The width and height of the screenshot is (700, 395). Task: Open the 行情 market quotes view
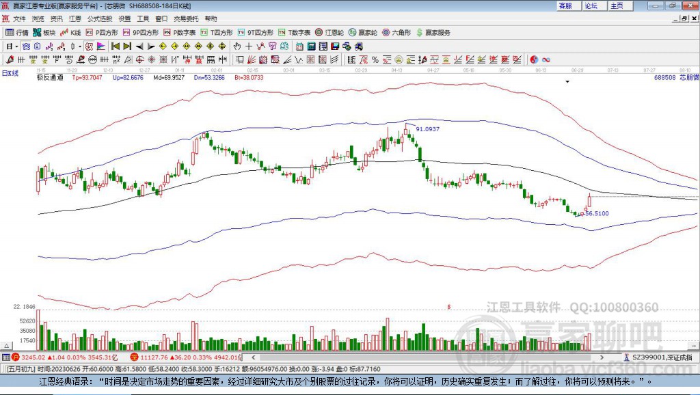[16, 33]
